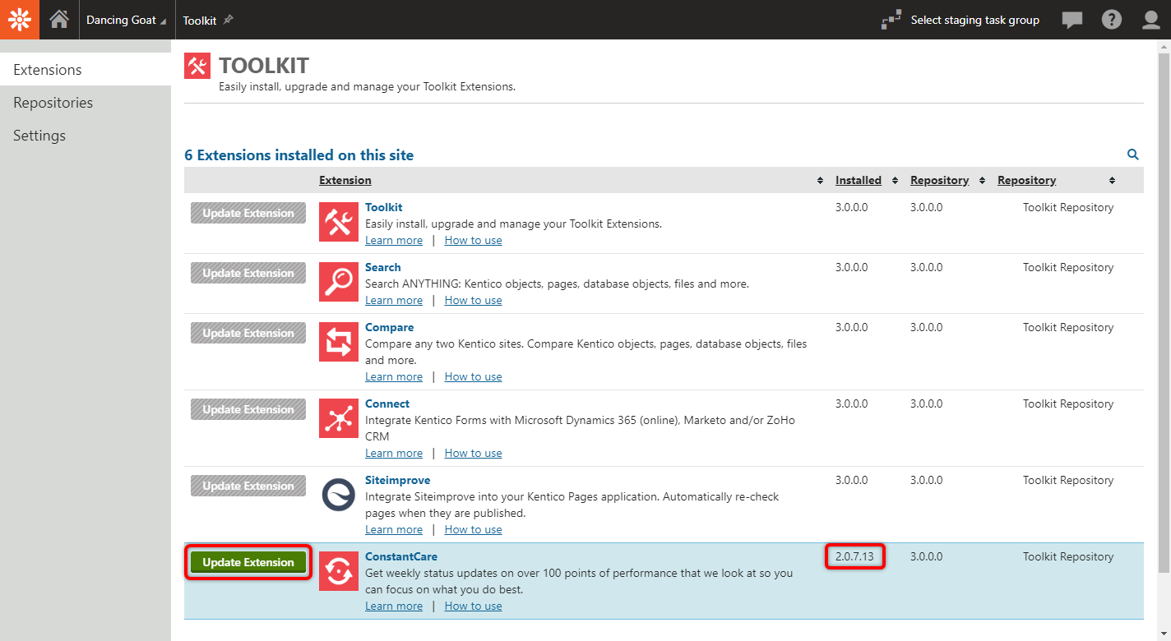Click Learn more for Search extension
Image resolution: width=1171 pixels, height=641 pixels.
[x=394, y=301]
